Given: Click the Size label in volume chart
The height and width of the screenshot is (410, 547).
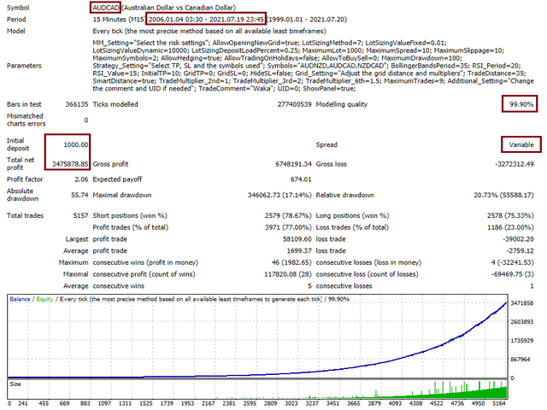Looking at the screenshot, I should [15, 384].
